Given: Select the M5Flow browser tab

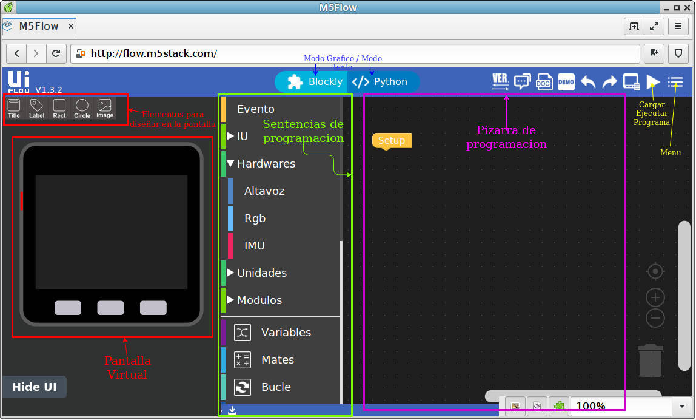Looking at the screenshot, I should point(39,26).
